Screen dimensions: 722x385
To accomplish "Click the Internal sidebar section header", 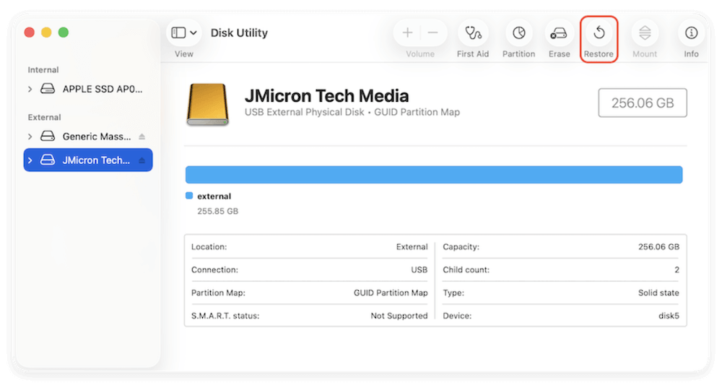I will pos(43,70).
